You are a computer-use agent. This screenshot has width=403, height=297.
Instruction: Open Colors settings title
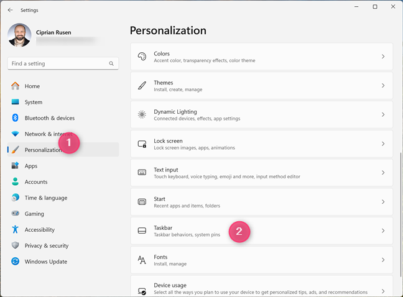tap(162, 53)
